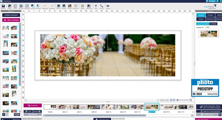222x120 pixels.
Task: Toggle the Raster grid display
Action: 82,6
